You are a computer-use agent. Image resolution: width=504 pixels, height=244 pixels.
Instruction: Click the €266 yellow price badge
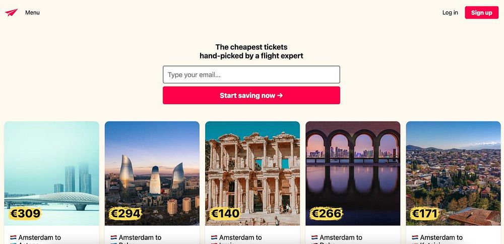[x=326, y=213]
